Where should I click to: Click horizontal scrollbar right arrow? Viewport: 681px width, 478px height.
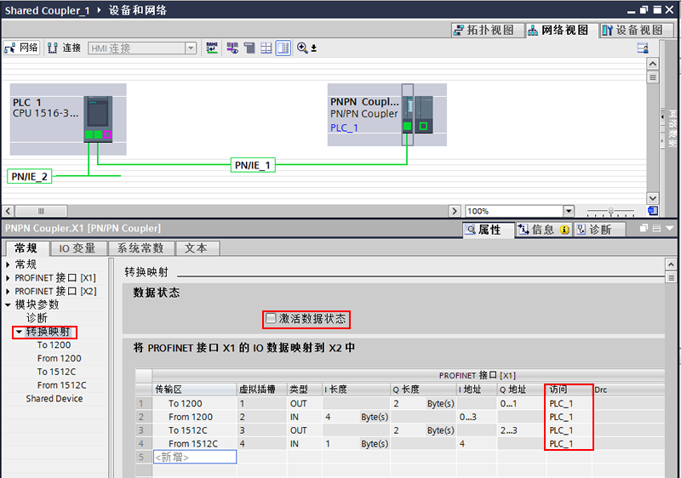tap(455, 211)
